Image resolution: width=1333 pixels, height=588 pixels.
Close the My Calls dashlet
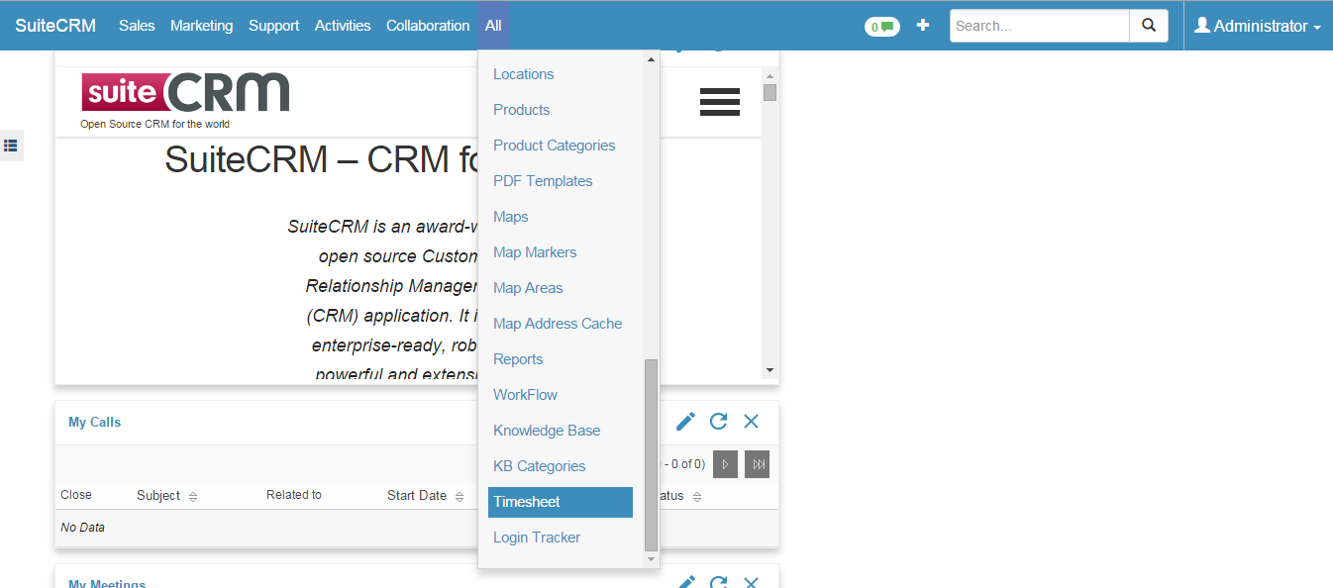point(752,422)
